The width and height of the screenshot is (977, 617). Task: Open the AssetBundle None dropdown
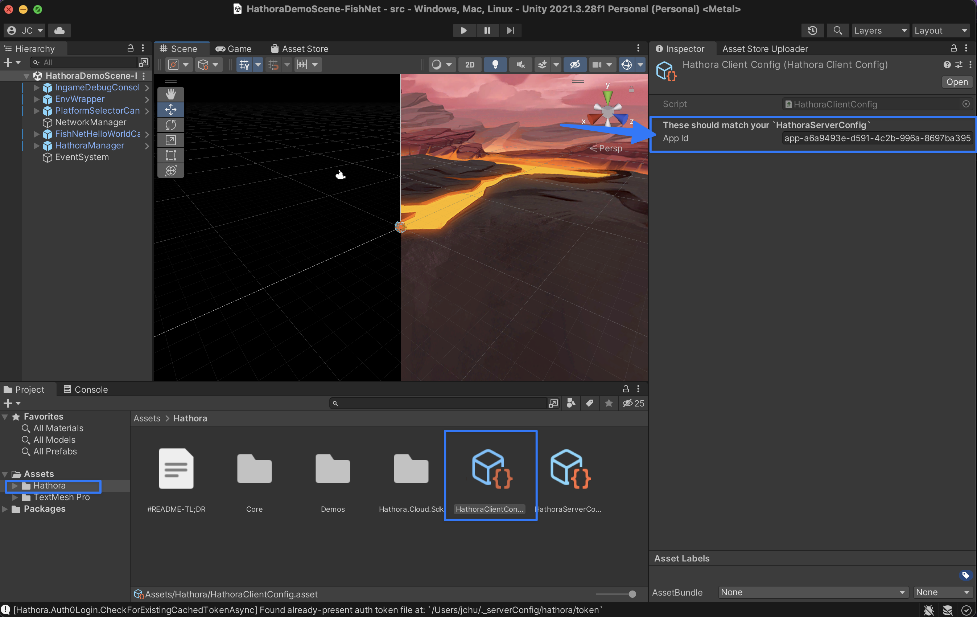[x=813, y=592]
